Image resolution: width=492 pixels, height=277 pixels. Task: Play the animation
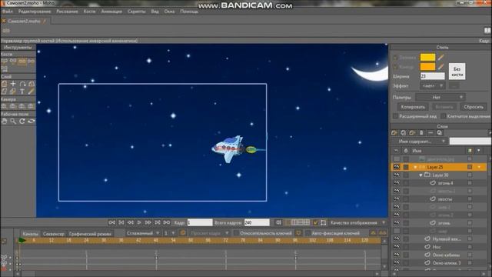click(x=139, y=222)
